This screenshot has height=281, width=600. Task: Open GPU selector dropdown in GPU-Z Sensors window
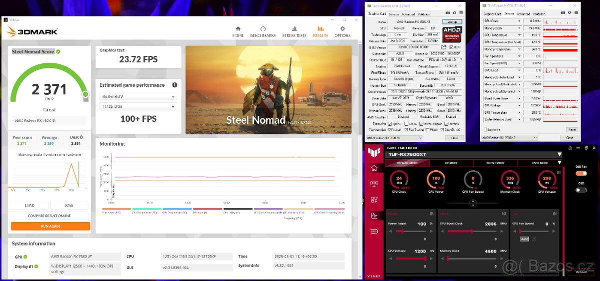(x=509, y=138)
